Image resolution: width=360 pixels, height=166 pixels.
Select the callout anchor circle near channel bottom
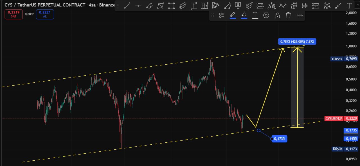258,130
